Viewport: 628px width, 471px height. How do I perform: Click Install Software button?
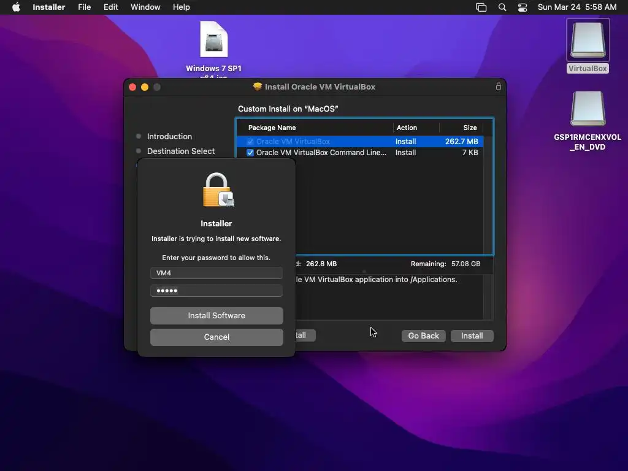tap(216, 316)
